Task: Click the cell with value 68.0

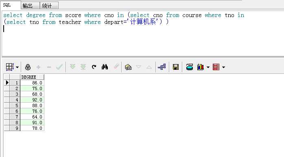Action: [x=32, y=94]
